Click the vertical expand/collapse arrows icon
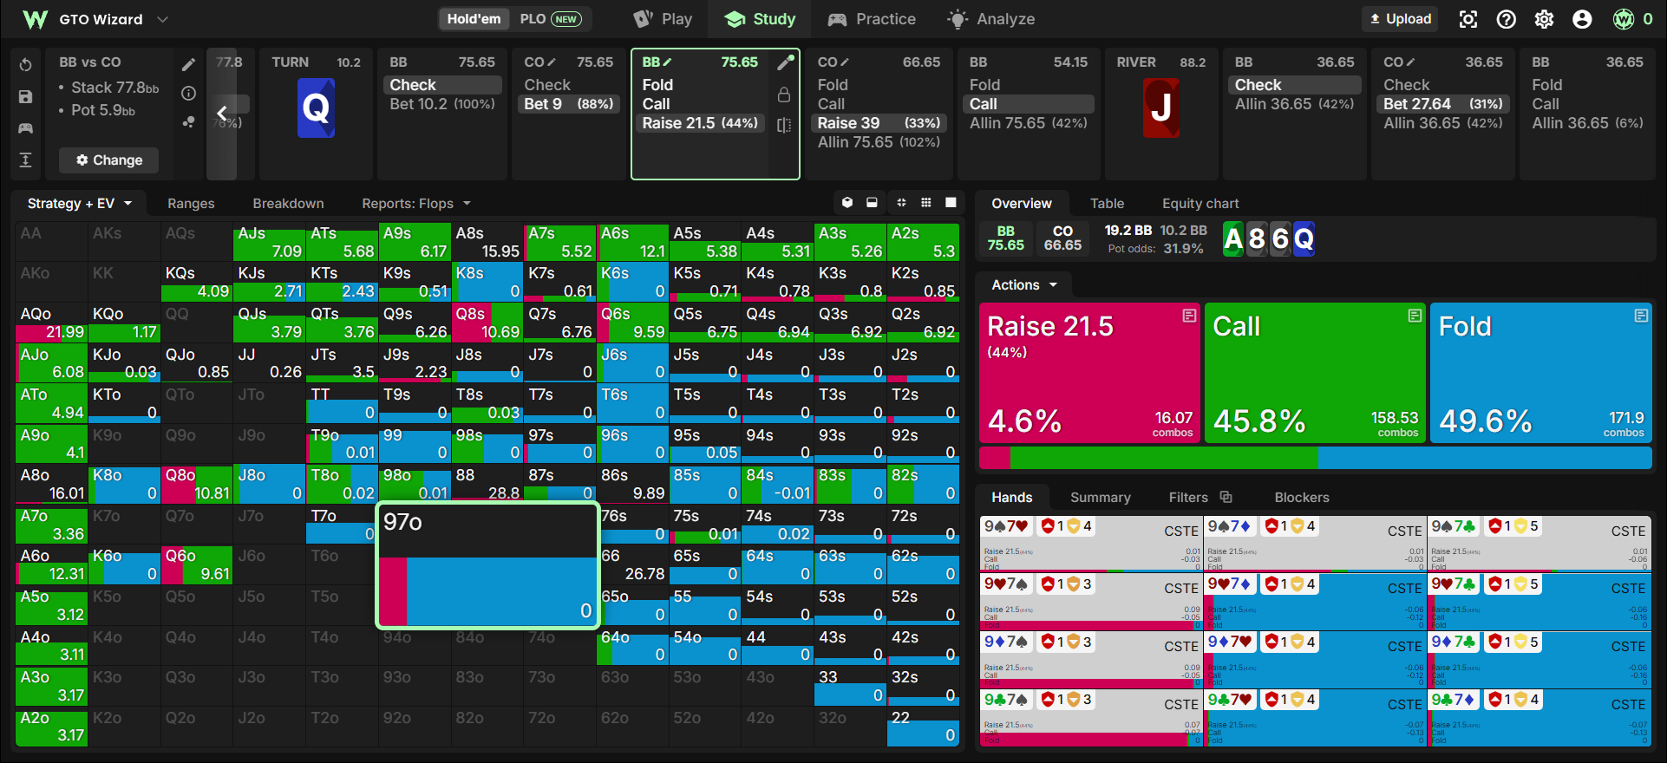1667x763 pixels. [x=25, y=160]
